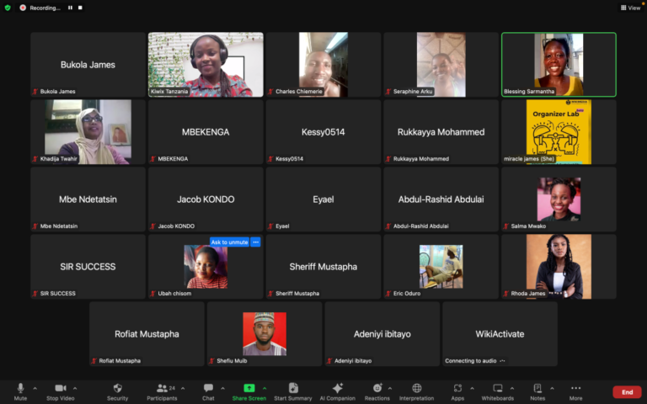
Task: Click the Rukkayya Mohammed participant tile
Action: pos(441,132)
